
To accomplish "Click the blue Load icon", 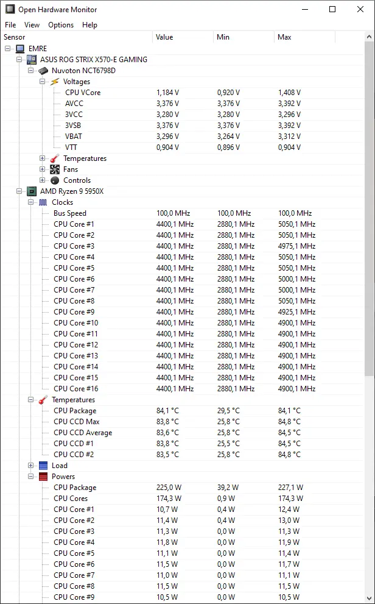I will [43, 466].
